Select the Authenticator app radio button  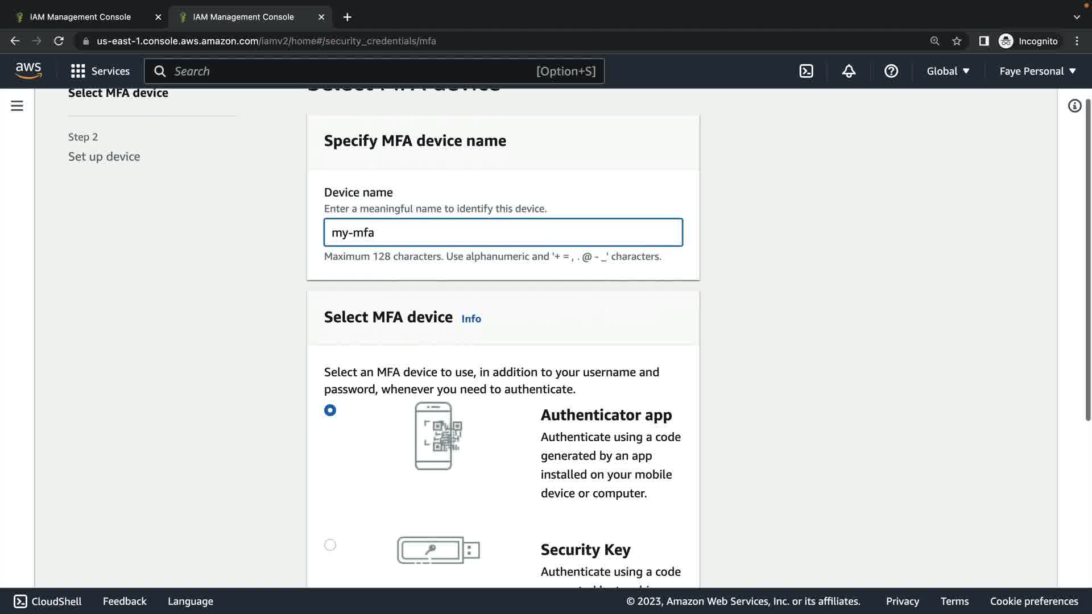[x=330, y=410]
